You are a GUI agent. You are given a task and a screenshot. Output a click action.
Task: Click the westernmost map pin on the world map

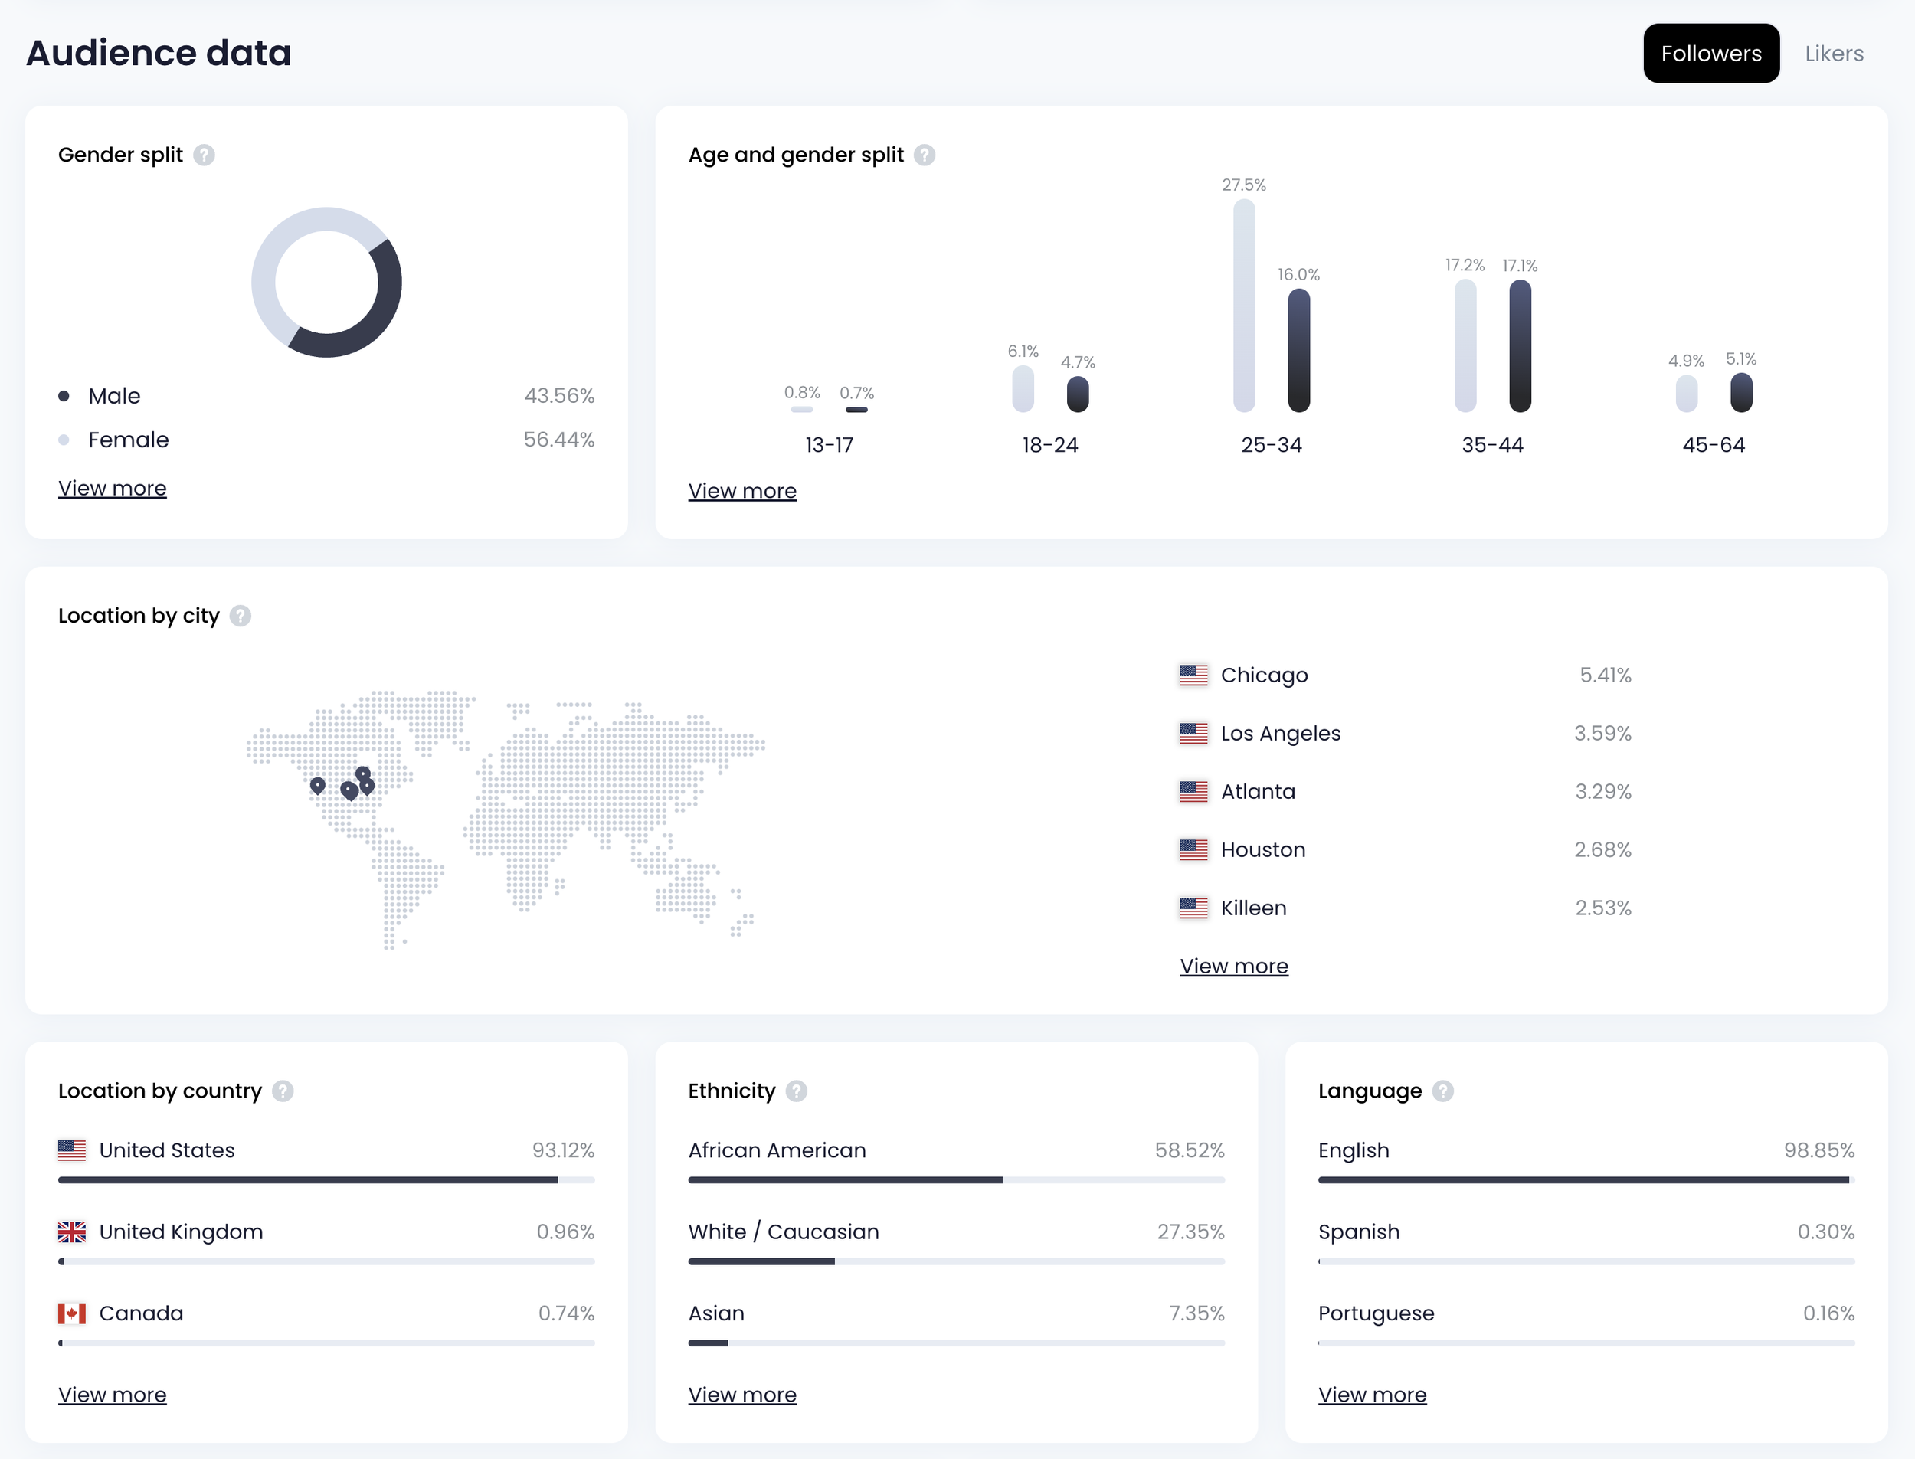point(318,785)
